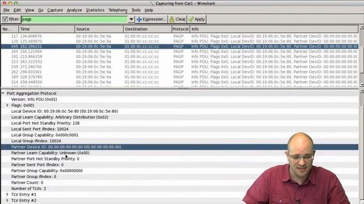Select packet number 117
Screen dimensions: 364x204
pyautogui.click(x=180, y=36)
